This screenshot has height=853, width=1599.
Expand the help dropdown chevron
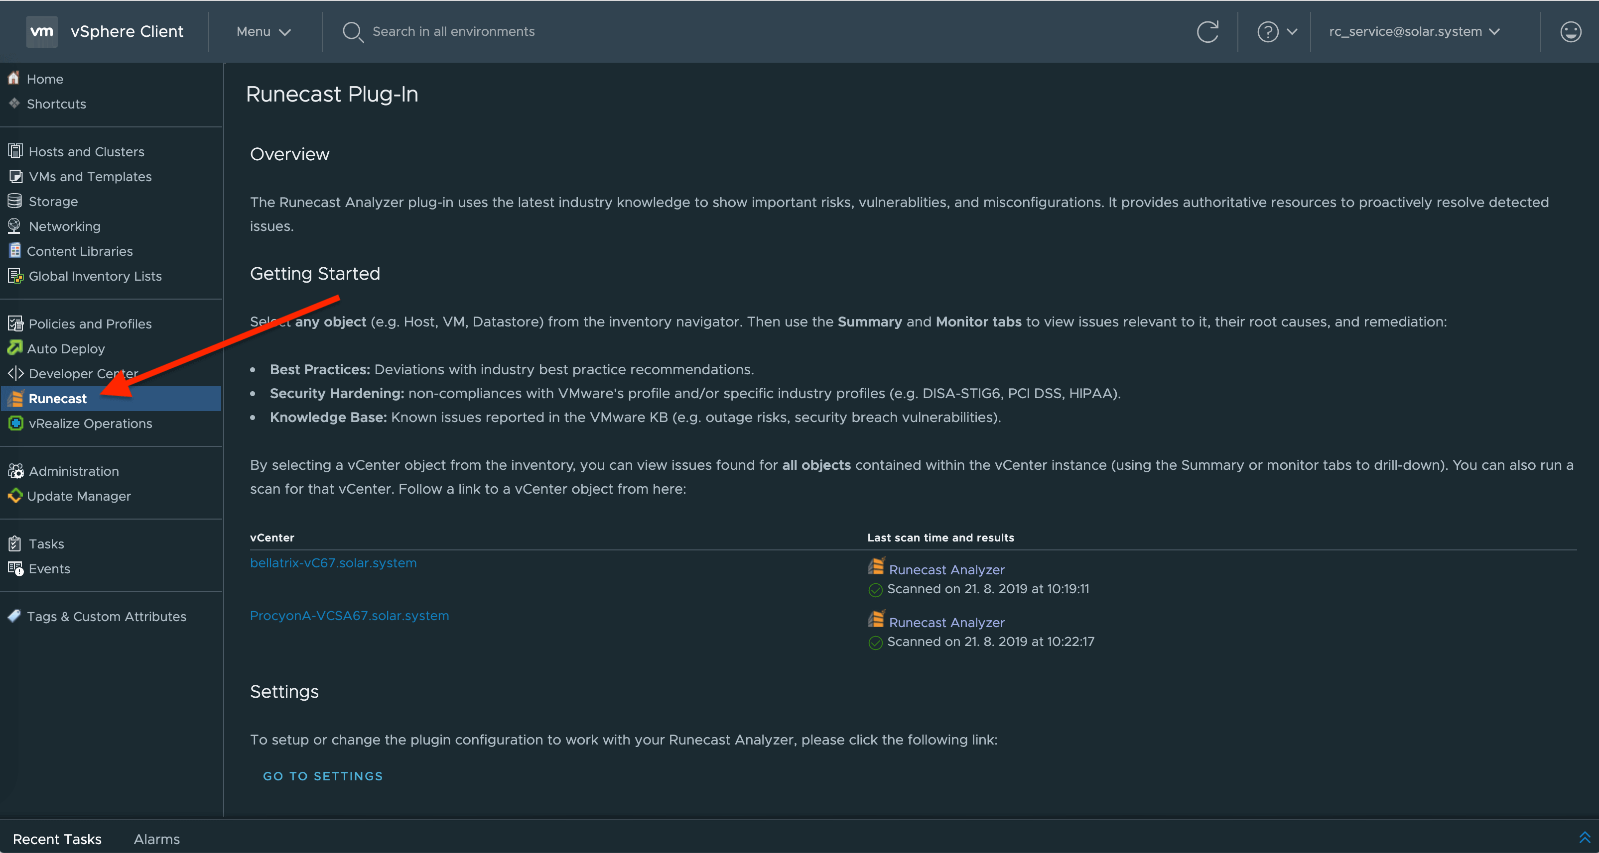pyautogui.click(x=1292, y=32)
